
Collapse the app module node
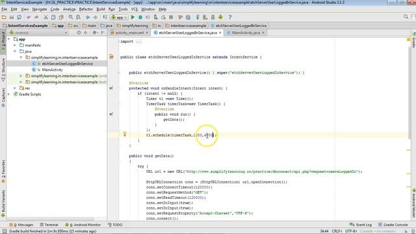[9, 39]
